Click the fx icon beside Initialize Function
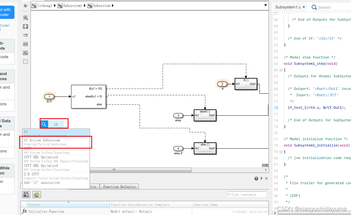The height and width of the screenshot is (215, 351). (x=24, y=211)
